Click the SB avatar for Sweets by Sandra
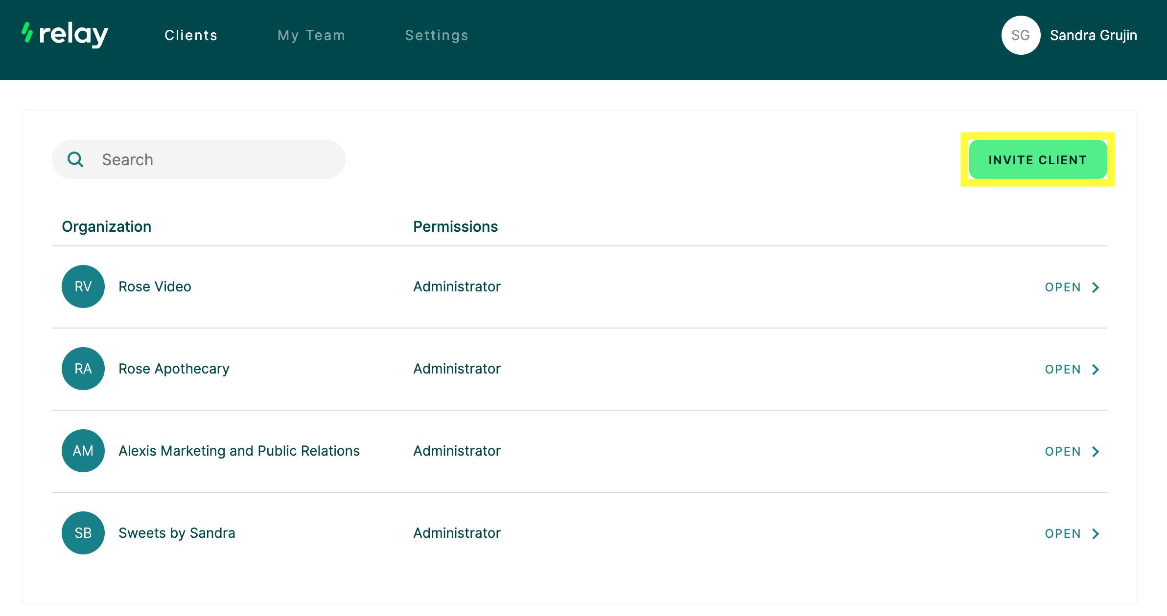The width and height of the screenshot is (1167, 616). tap(83, 533)
